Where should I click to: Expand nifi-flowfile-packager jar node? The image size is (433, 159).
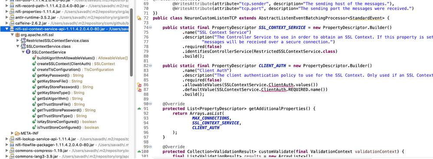coord(7,145)
